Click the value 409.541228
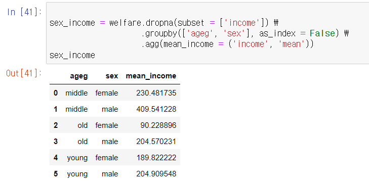The height and width of the screenshot is (185, 369). tap(156, 109)
